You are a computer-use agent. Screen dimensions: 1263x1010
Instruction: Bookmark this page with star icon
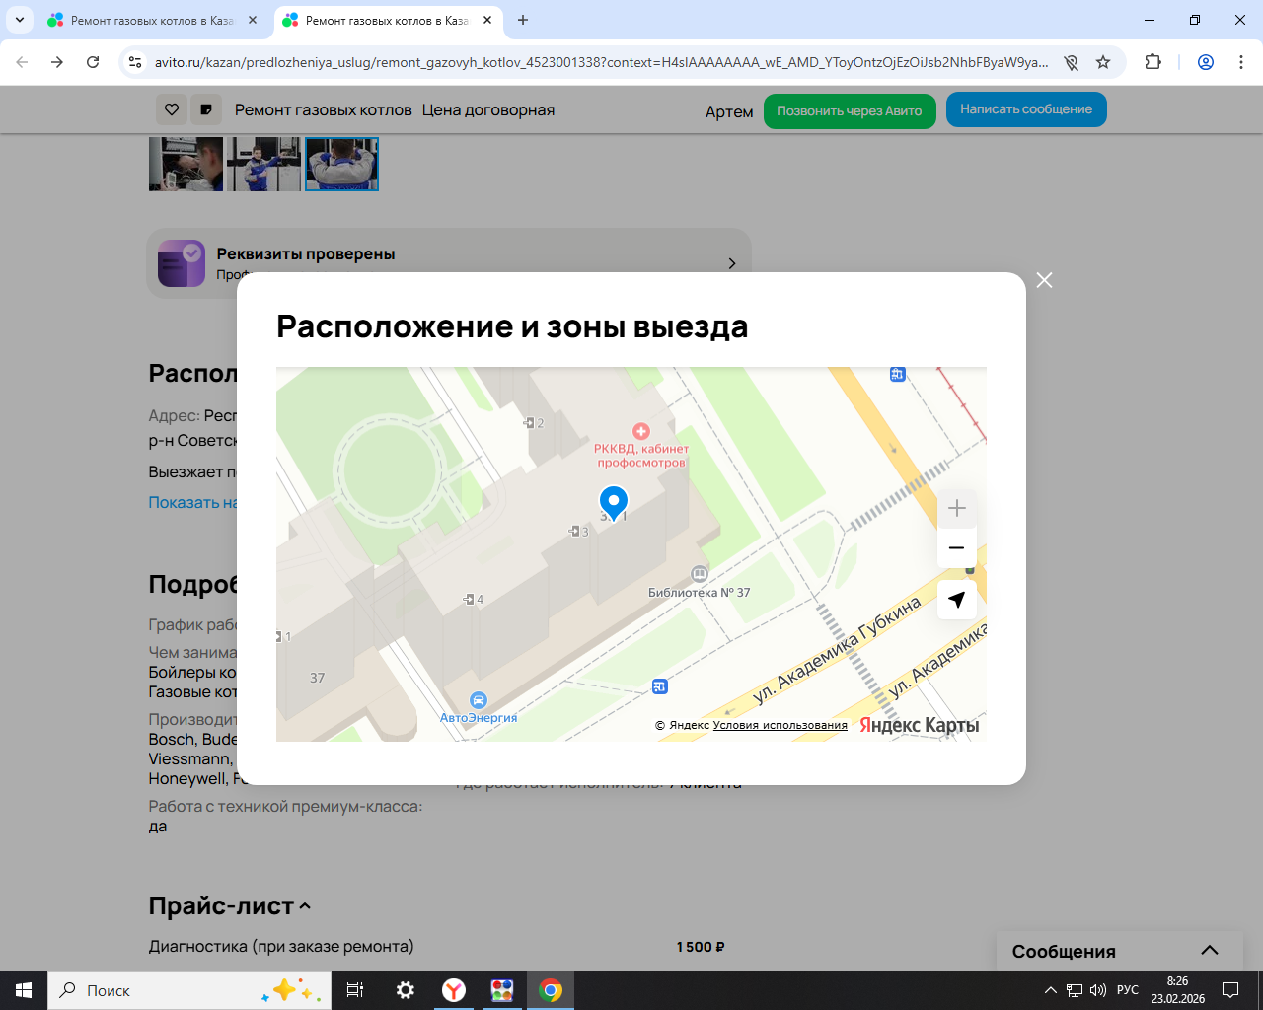[x=1103, y=62]
